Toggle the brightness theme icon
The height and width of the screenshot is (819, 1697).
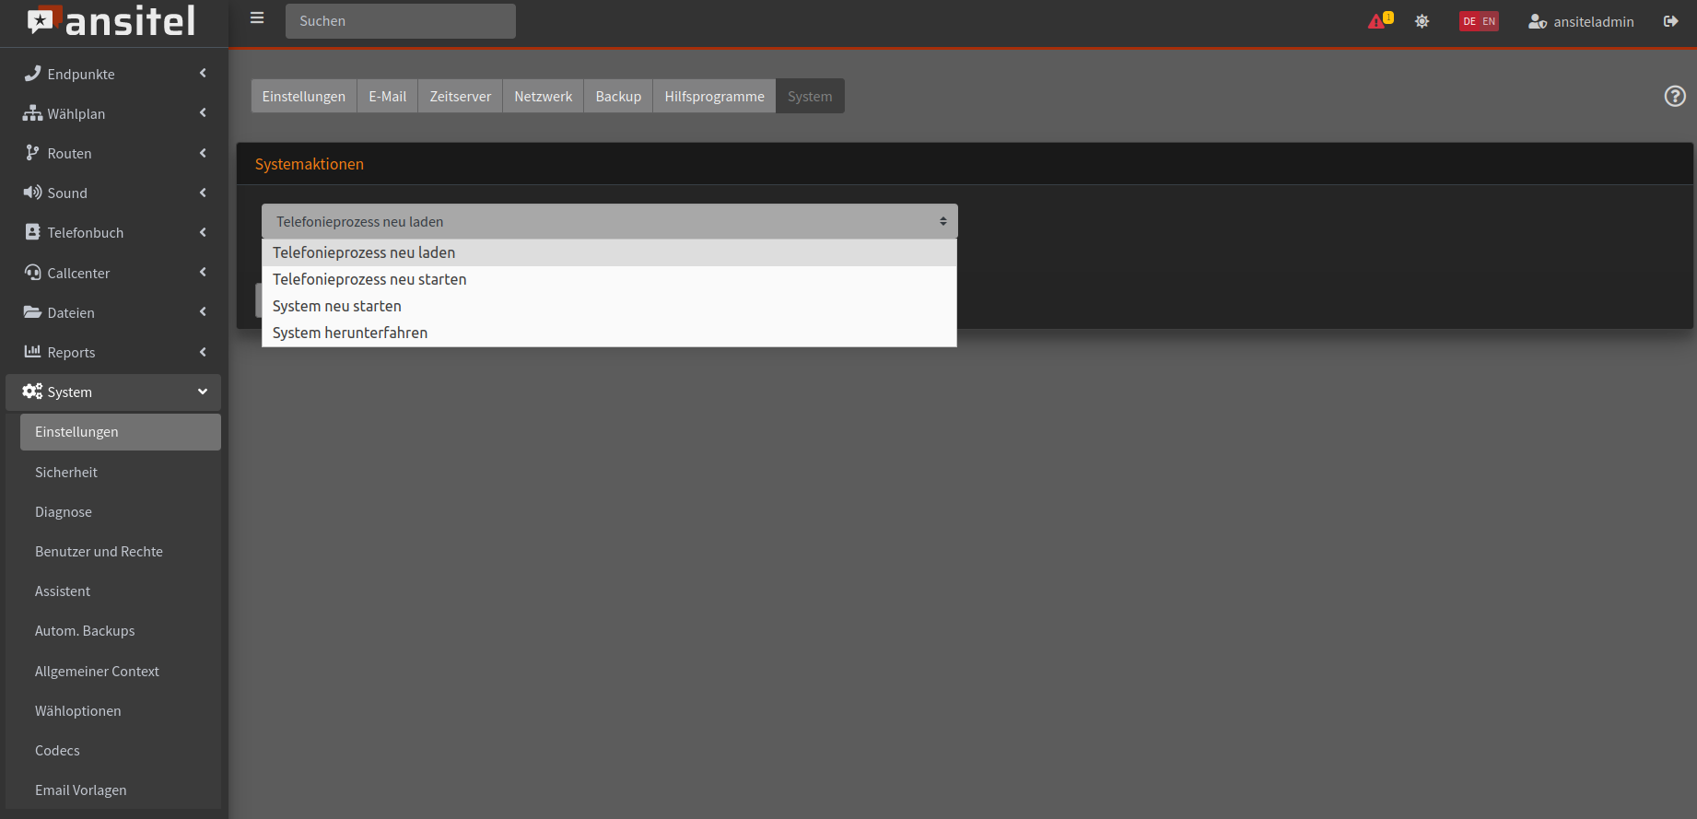tap(1422, 21)
